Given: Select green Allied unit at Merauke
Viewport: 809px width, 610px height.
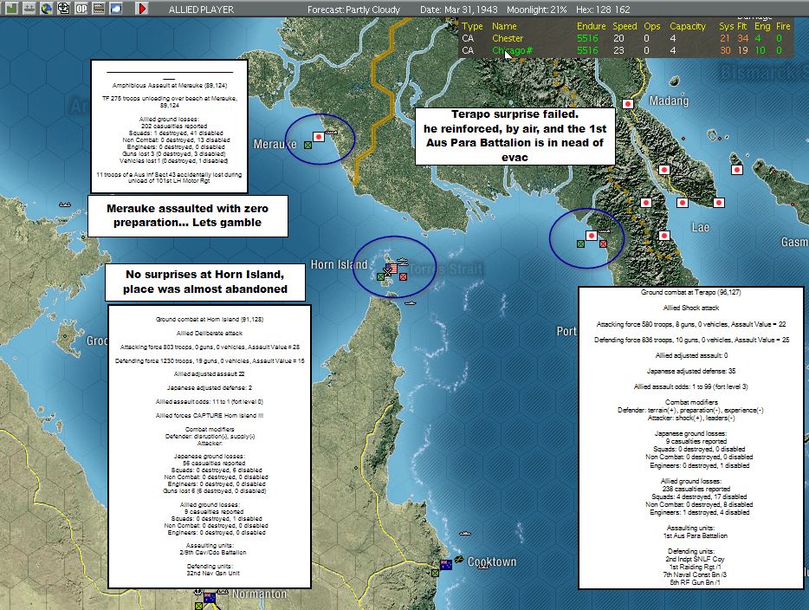Looking at the screenshot, I should [x=308, y=146].
